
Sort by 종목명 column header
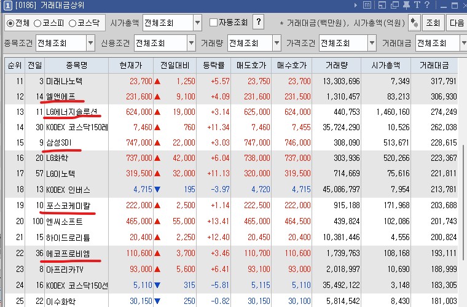[77, 65]
